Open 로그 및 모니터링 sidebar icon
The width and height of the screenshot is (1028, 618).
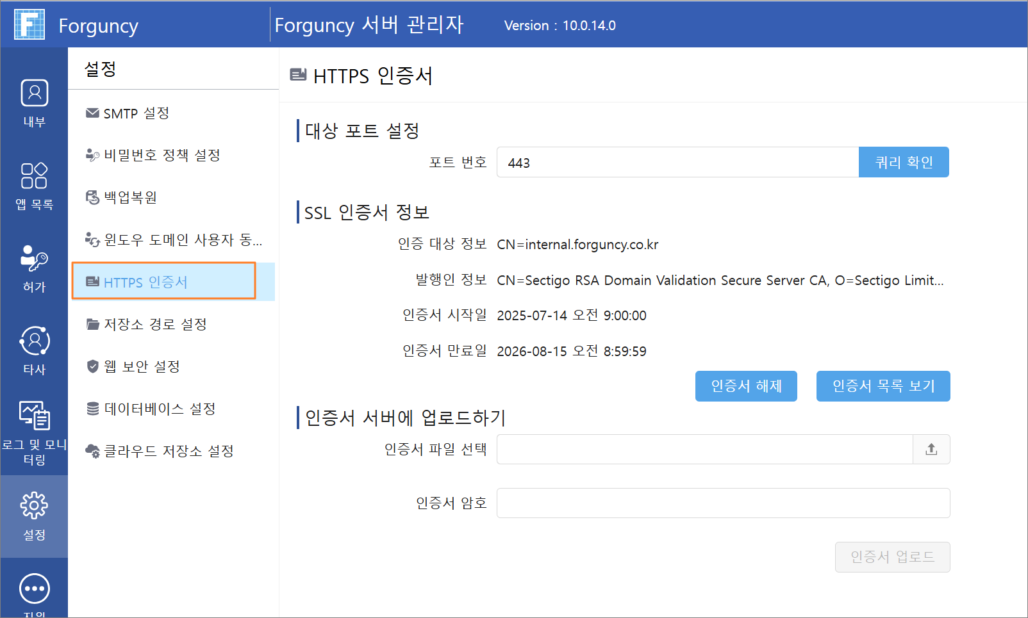point(34,416)
